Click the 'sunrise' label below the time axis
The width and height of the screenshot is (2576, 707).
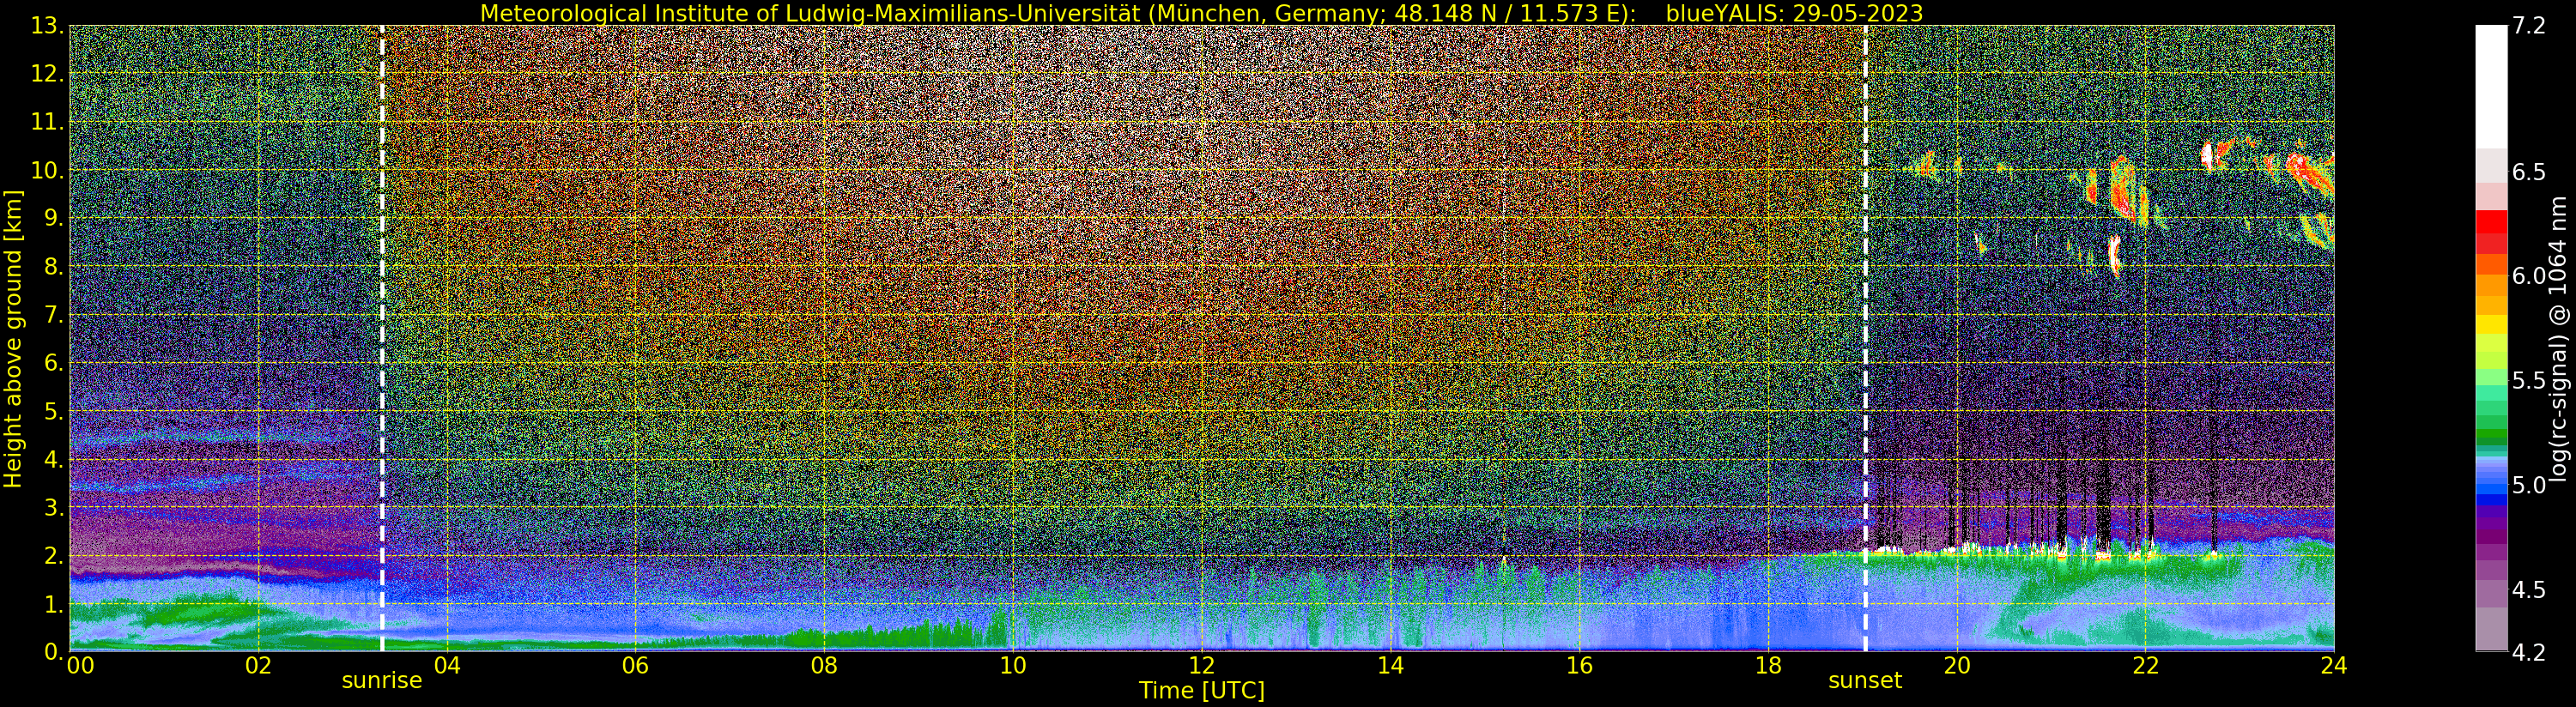[x=382, y=681]
